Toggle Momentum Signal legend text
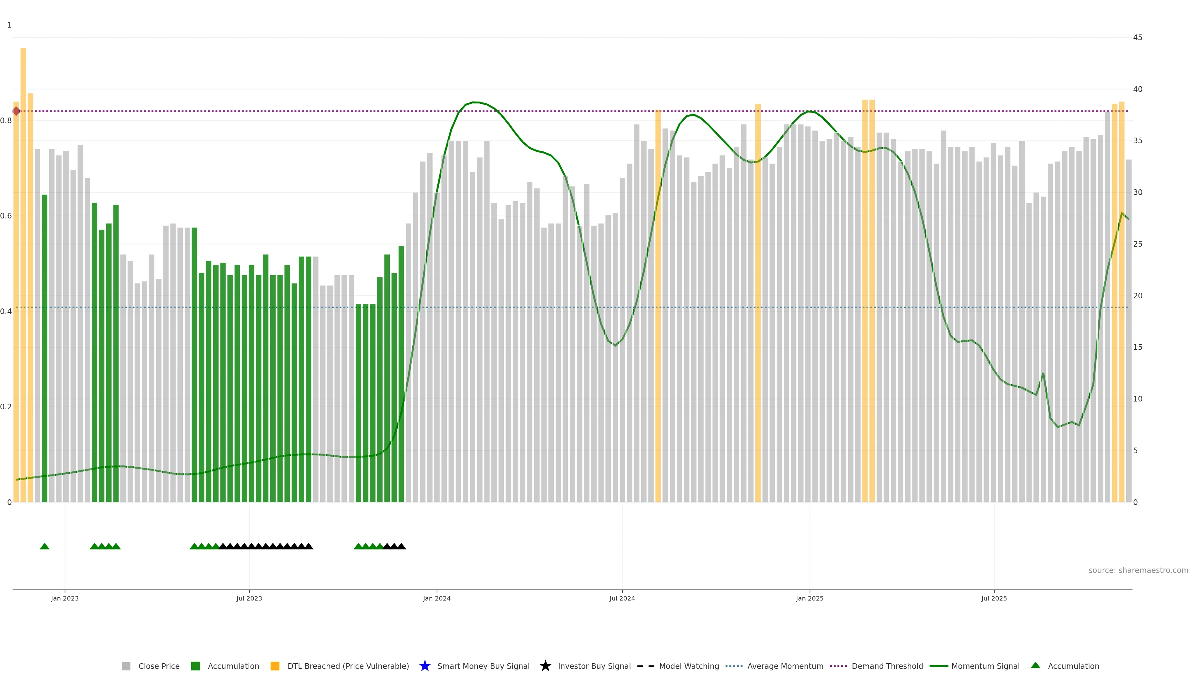Image resolution: width=1204 pixels, height=677 pixels. (985, 666)
